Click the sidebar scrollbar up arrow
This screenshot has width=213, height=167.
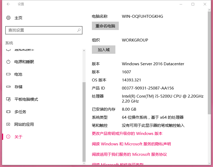point(84,50)
